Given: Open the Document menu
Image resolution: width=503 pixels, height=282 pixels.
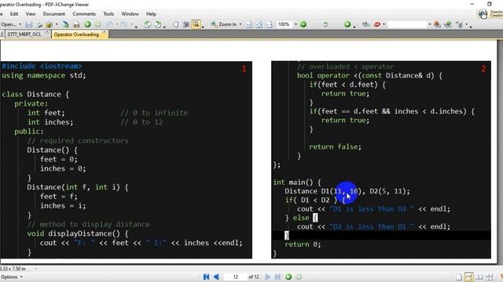Looking at the screenshot, I should pos(54,14).
